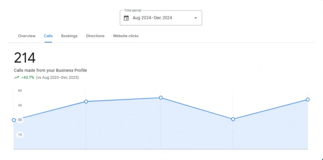Click the last chart data point

point(307,100)
